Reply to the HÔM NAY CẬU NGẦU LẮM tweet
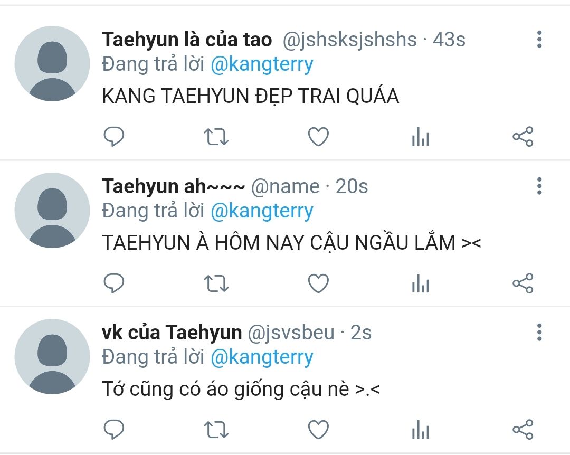The height and width of the screenshot is (455, 570). (x=114, y=283)
